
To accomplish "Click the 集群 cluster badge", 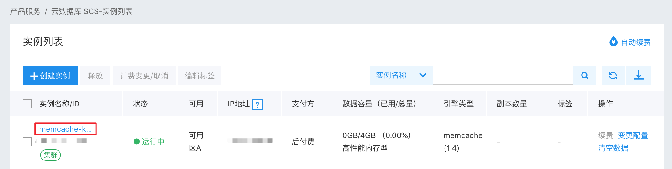I will click(51, 155).
